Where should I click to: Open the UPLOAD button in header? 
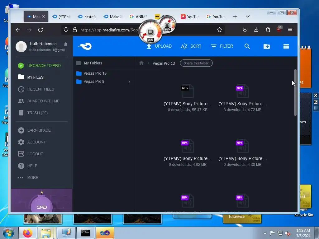tap(159, 46)
